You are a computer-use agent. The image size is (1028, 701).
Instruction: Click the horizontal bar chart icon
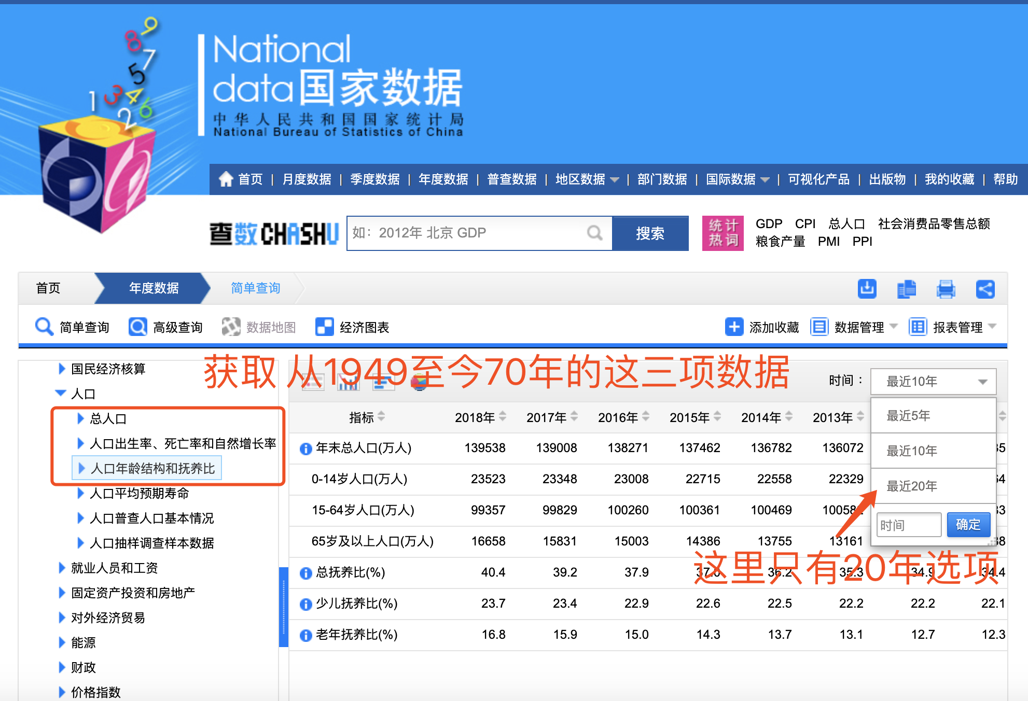pyautogui.click(x=383, y=383)
